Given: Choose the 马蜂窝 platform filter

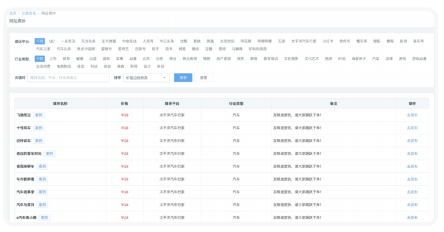Looking at the screenshot, I should 237,49.
